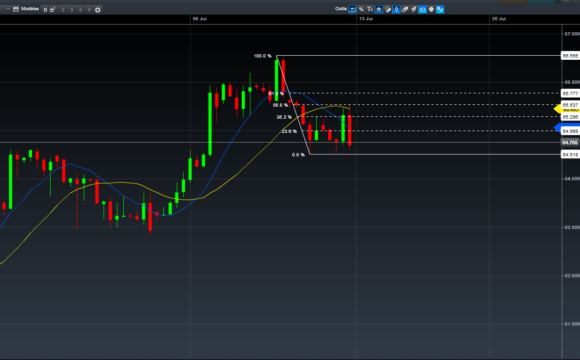580x360 pixels.
Task: Click the Fibonacci 23.6 % level label
Action: [289, 131]
